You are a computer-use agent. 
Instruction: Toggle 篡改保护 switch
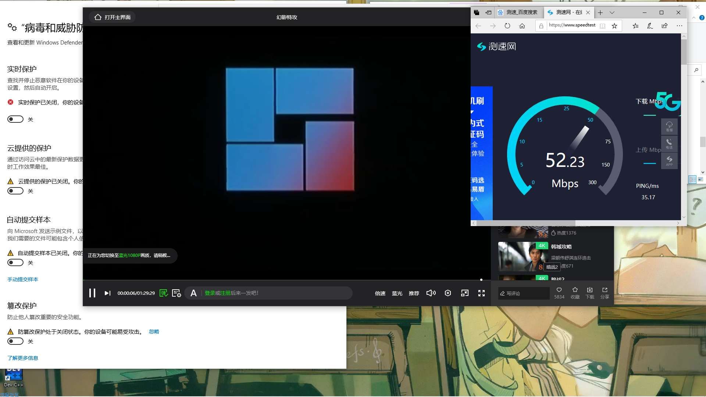click(x=15, y=341)
